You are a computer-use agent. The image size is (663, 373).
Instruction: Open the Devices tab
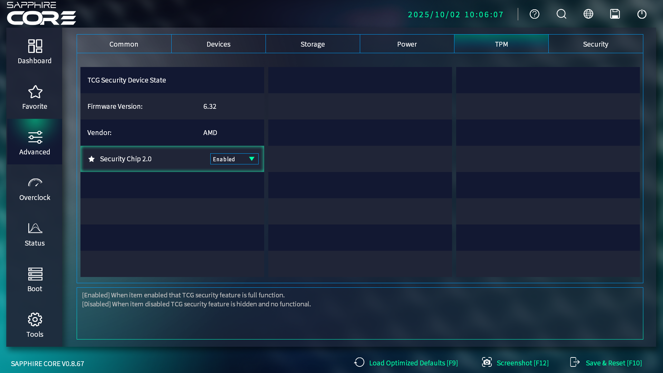click(218, 44)
